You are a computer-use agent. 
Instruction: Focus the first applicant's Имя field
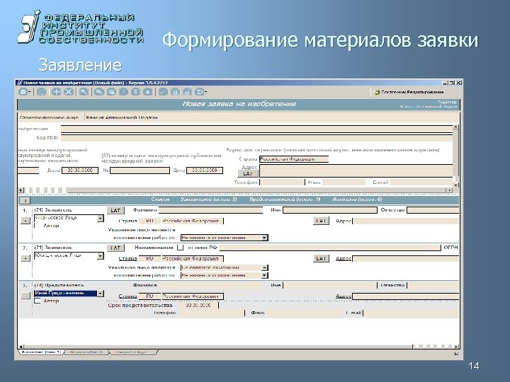[x=330, y=211]
